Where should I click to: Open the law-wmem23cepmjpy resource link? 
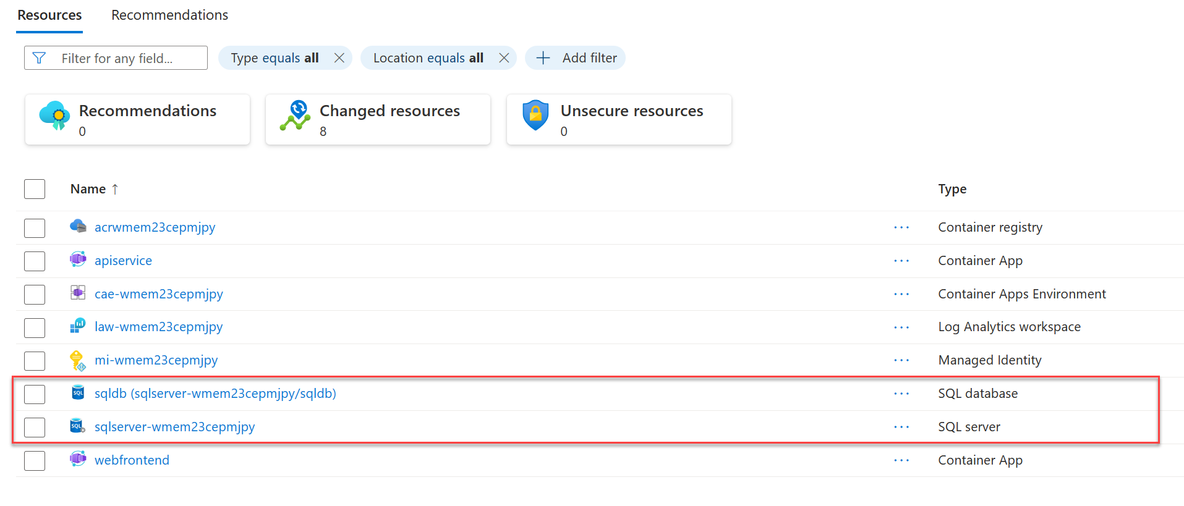coord(158,327)
